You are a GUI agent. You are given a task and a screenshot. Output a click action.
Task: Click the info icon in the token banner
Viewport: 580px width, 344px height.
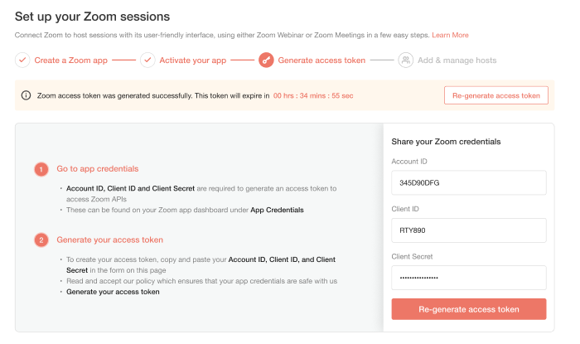point(26,95)
